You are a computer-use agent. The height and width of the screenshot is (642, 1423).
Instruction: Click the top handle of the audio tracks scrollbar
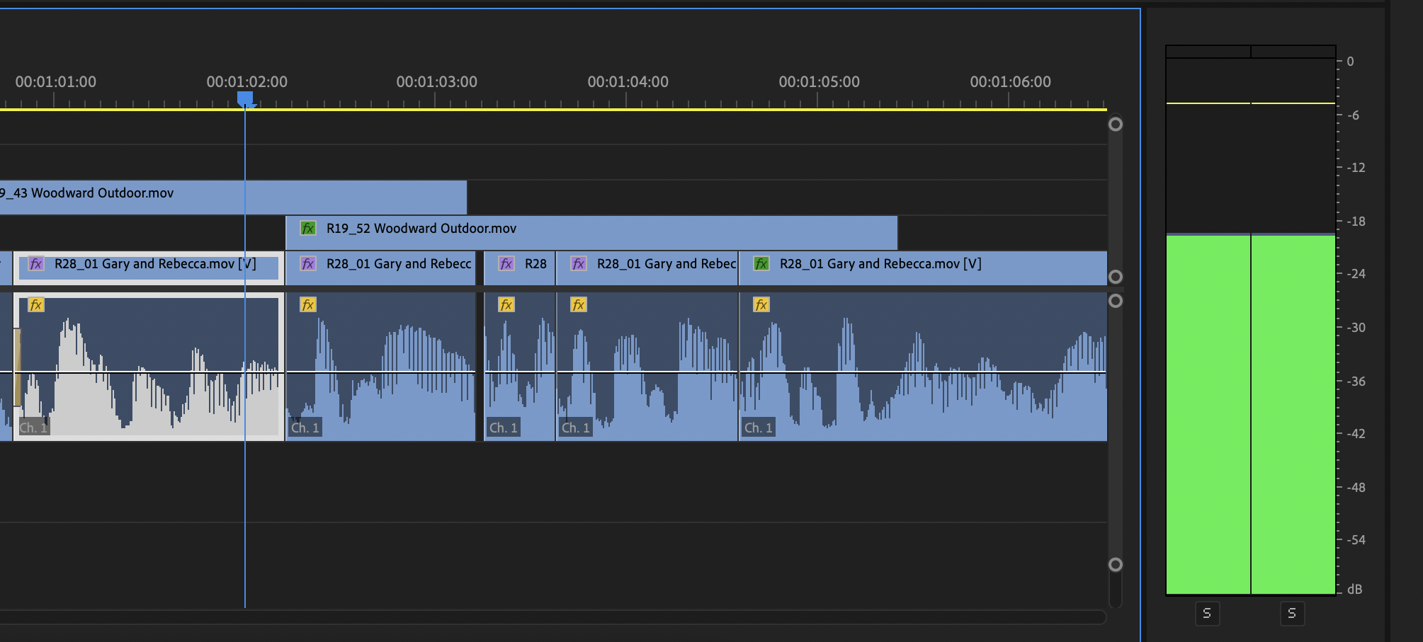coord(1116,301)
